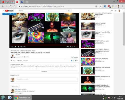Like Alan Green's comment

coord(20,93)
